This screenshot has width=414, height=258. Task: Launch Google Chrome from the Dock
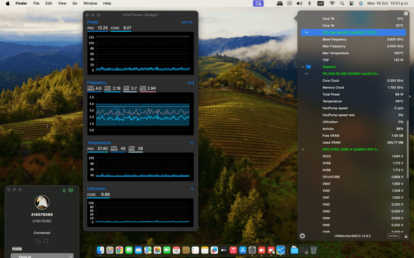coord(119,250)
